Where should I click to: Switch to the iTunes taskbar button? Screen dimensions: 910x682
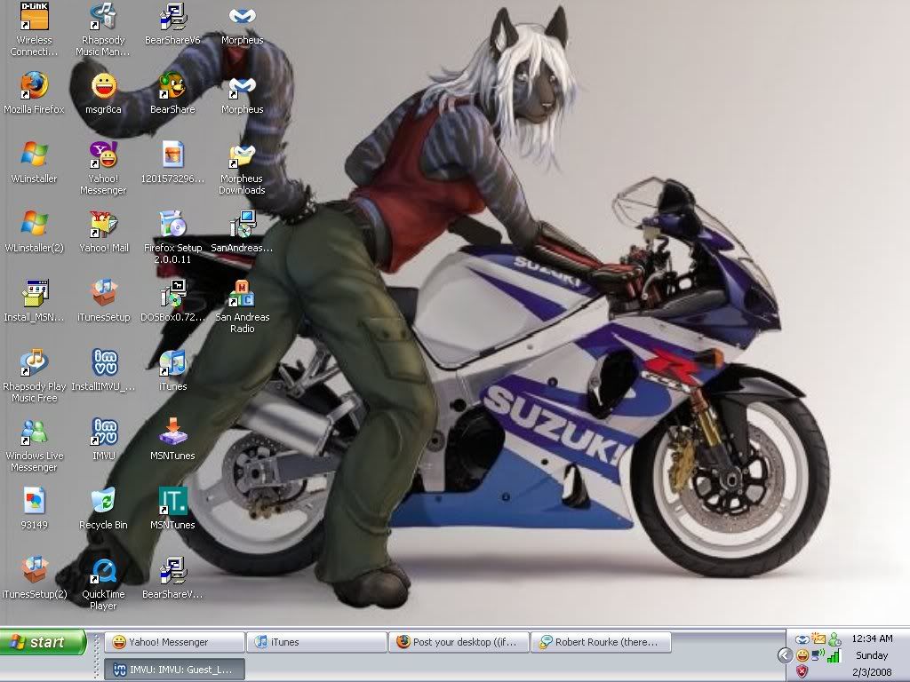tap(317, 642)
